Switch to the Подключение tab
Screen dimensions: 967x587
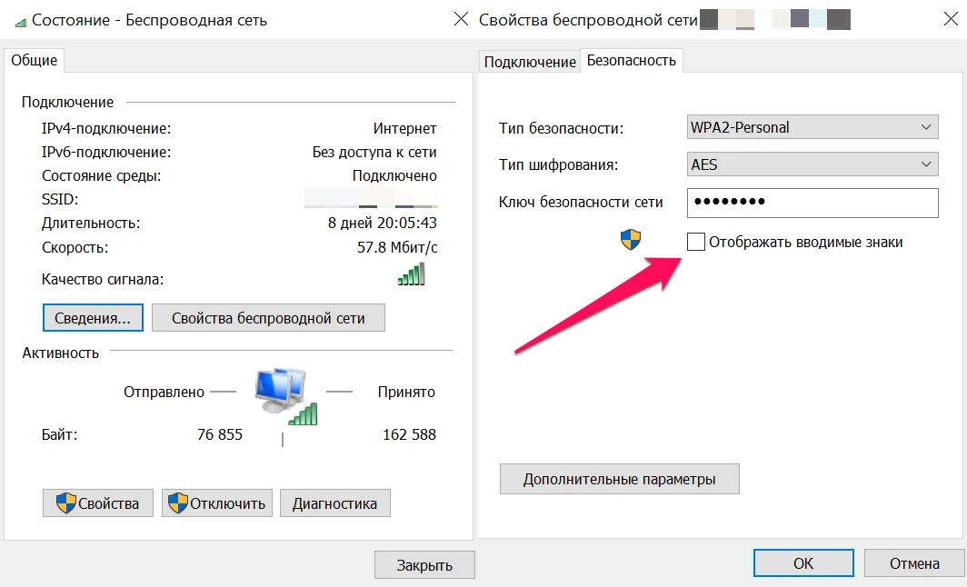[529, 62]
